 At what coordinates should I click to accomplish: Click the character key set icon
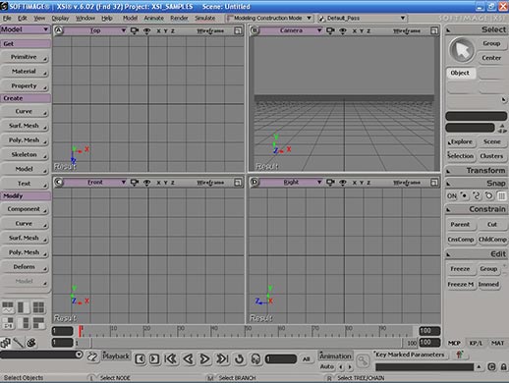point(460,355)
